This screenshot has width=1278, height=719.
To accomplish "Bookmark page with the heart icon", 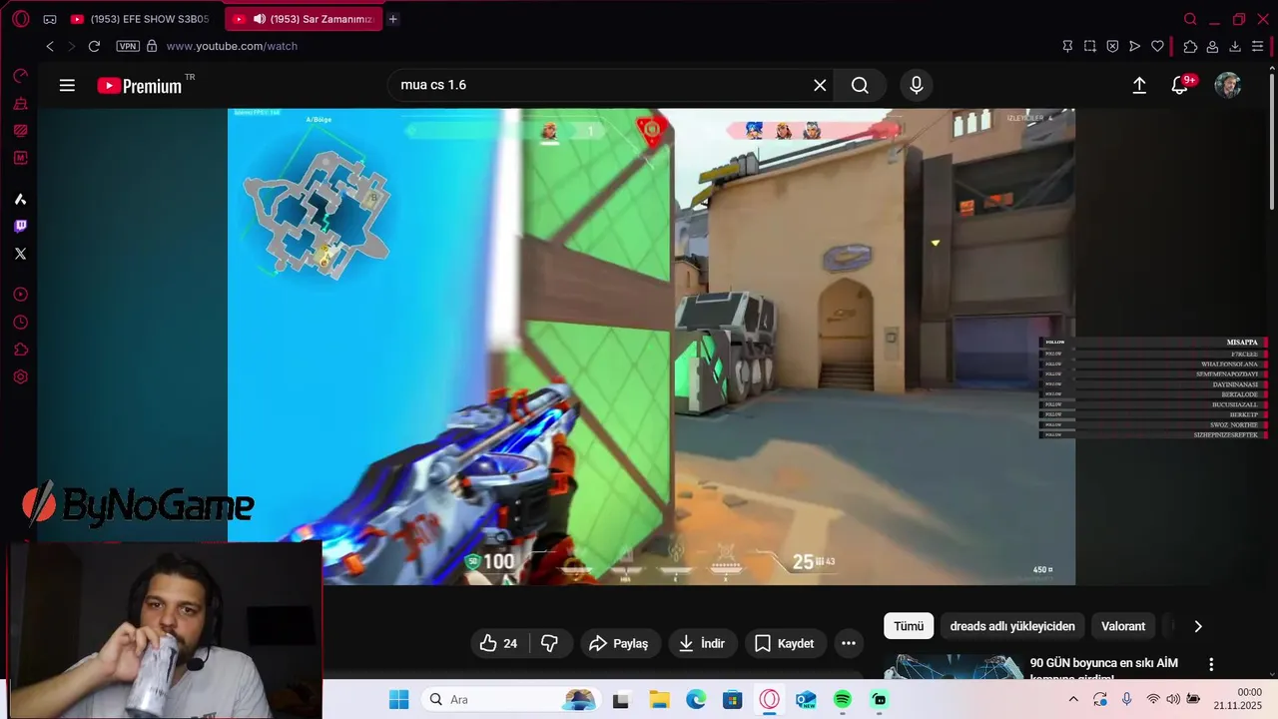I will (1157, 46).
